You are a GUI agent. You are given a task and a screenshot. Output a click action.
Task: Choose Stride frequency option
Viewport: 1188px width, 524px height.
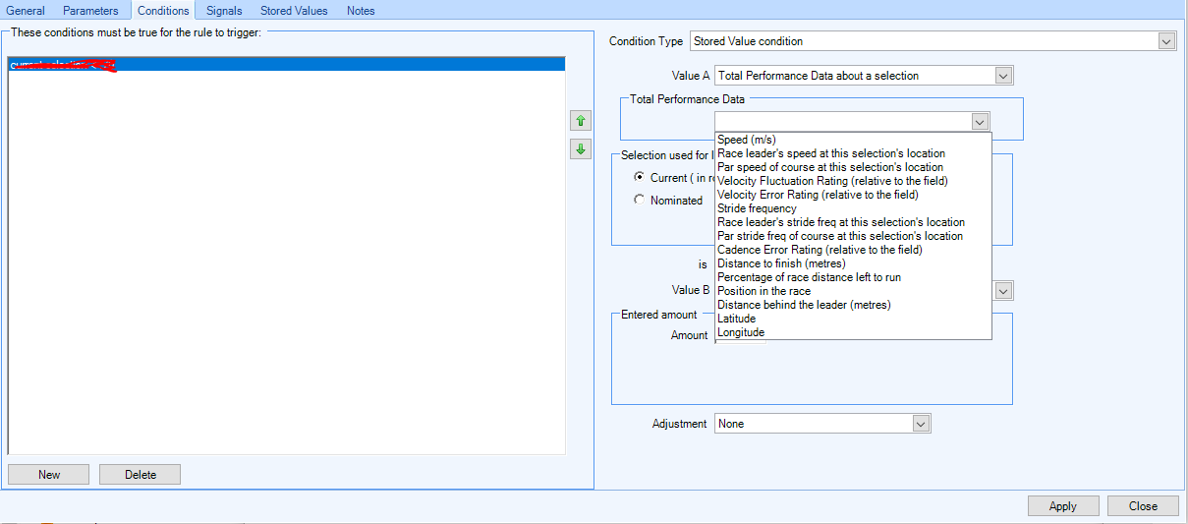click(853, 208)
